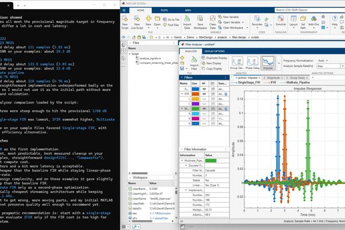Collapse the Workspace panel

click(x=130, y=178)
